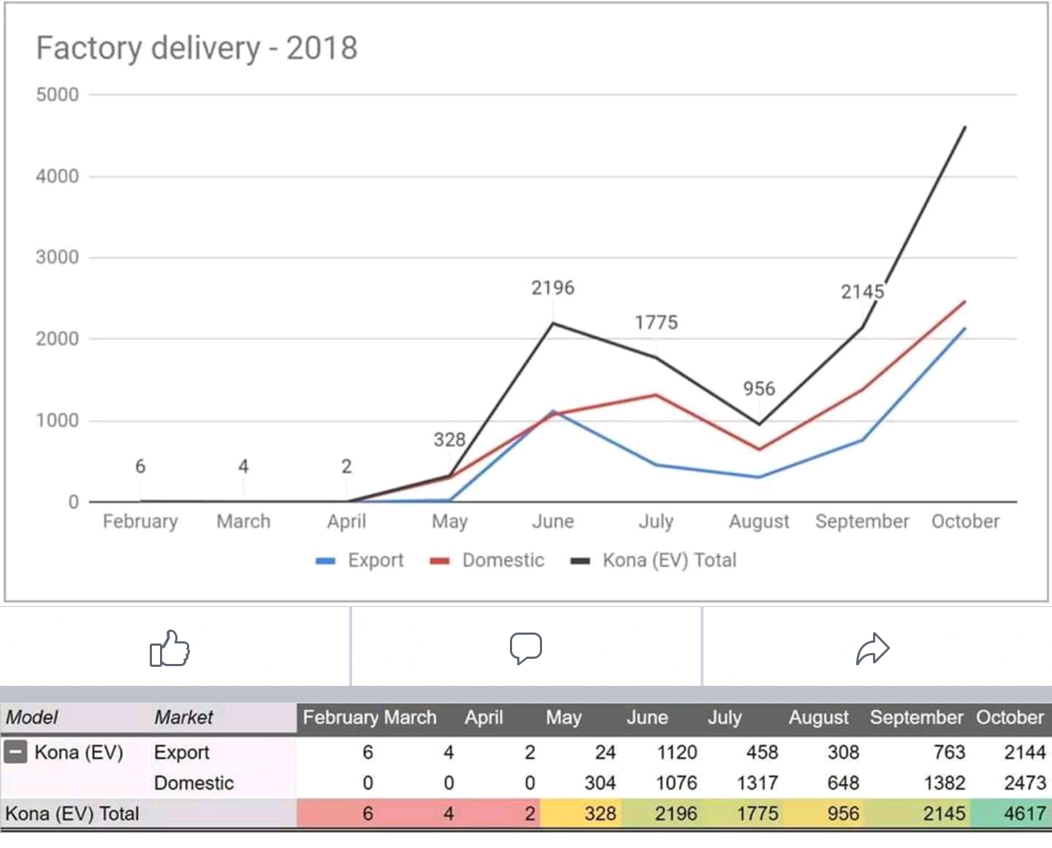Select the 'Kona (EV) Total' row label

click(72, 814)
